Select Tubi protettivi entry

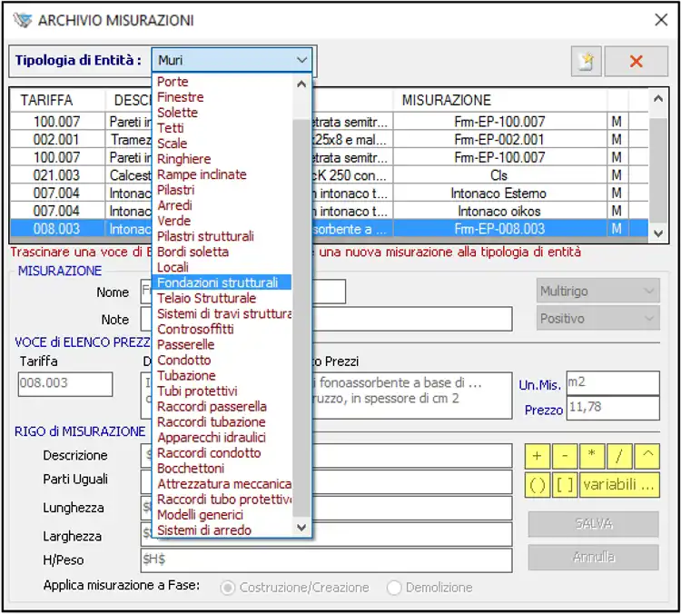coord(222,391)
